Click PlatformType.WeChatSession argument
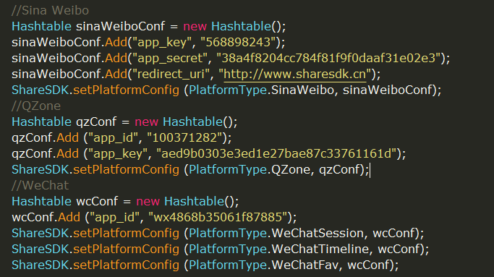This screenshot has width=494, height=277. point(276,234)
